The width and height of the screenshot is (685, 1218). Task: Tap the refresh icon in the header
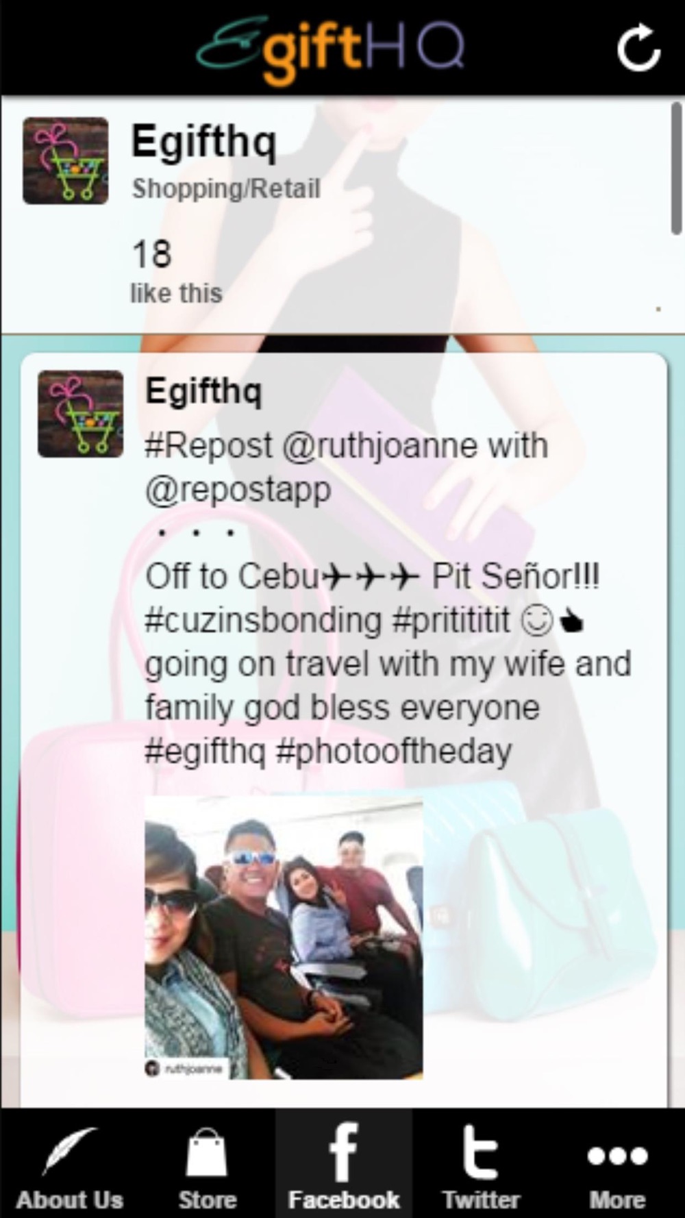coord(638,47)
